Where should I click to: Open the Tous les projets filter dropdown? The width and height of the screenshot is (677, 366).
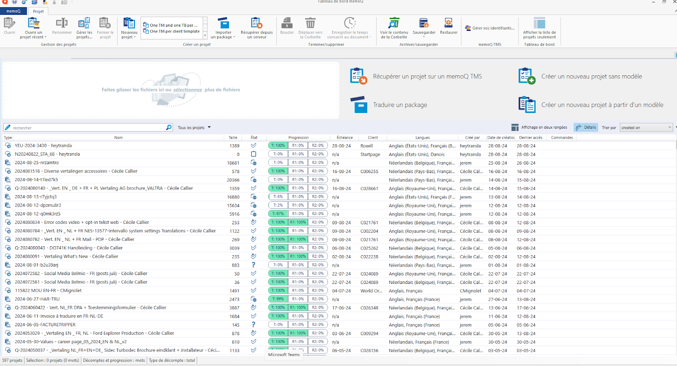point(194,127)
